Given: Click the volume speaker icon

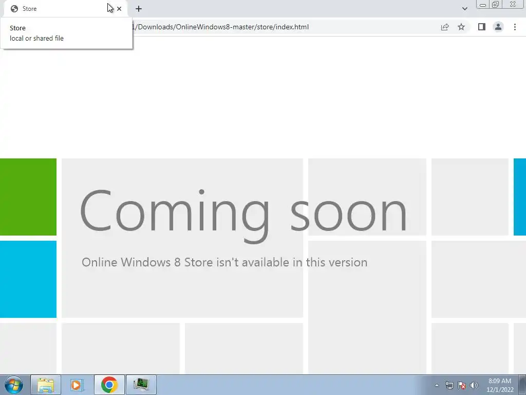Looking at the screenshot, I should click(x=474, y=385).
